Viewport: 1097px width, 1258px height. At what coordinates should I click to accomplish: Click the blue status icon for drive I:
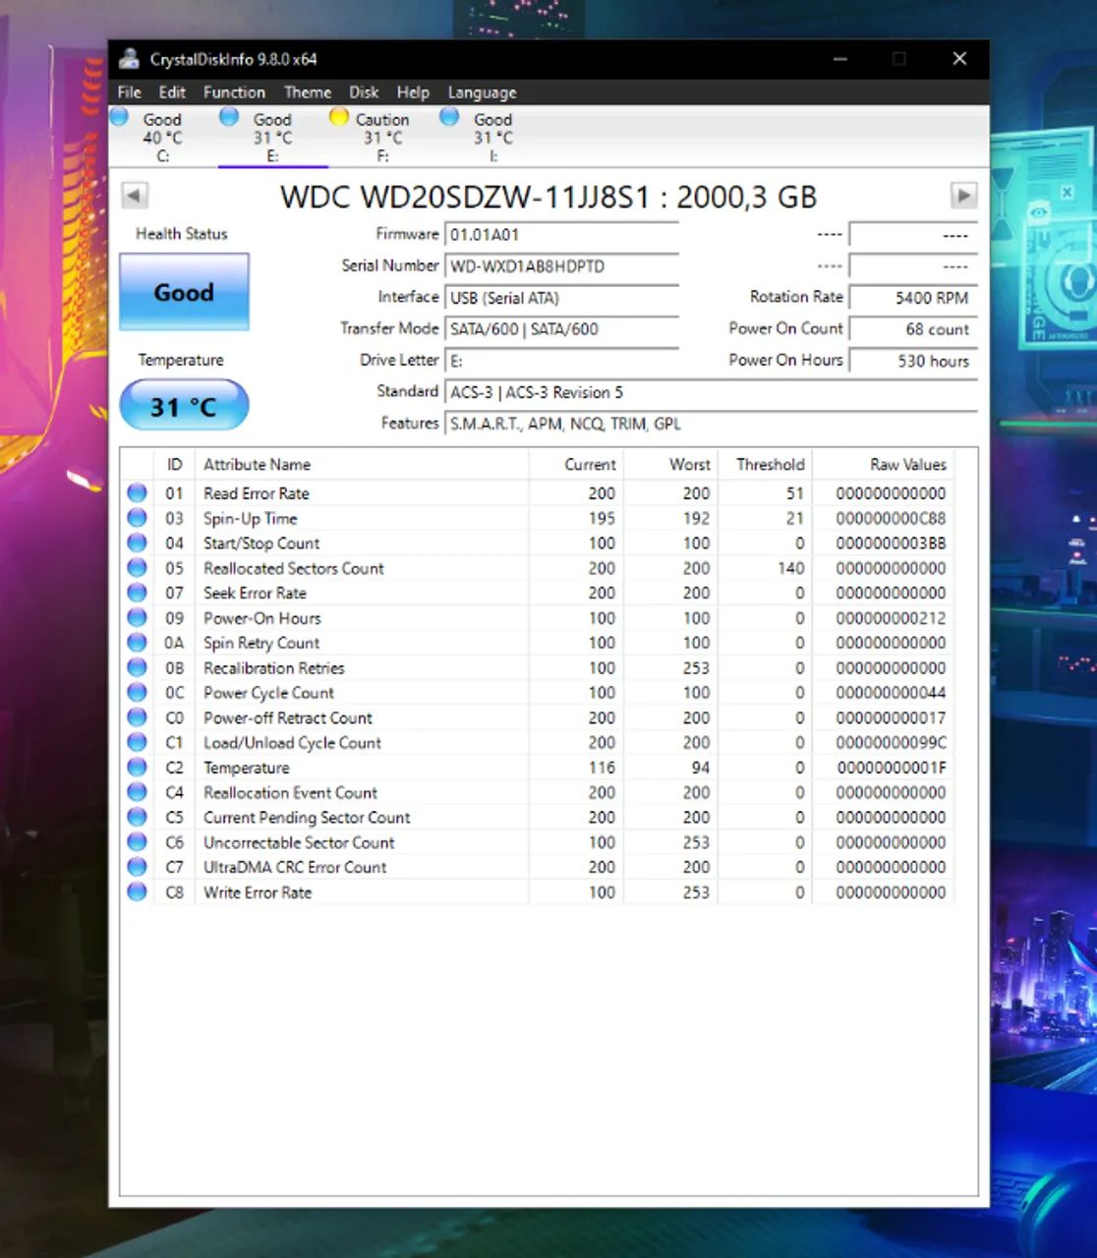[x=449, y=117]
